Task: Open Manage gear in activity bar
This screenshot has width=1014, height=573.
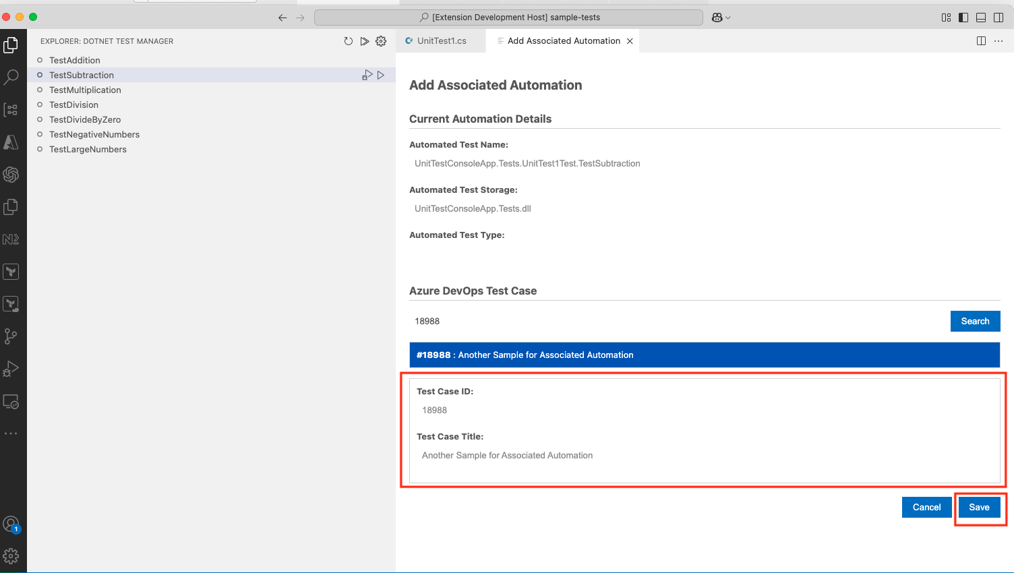Action: pos(11,556)
